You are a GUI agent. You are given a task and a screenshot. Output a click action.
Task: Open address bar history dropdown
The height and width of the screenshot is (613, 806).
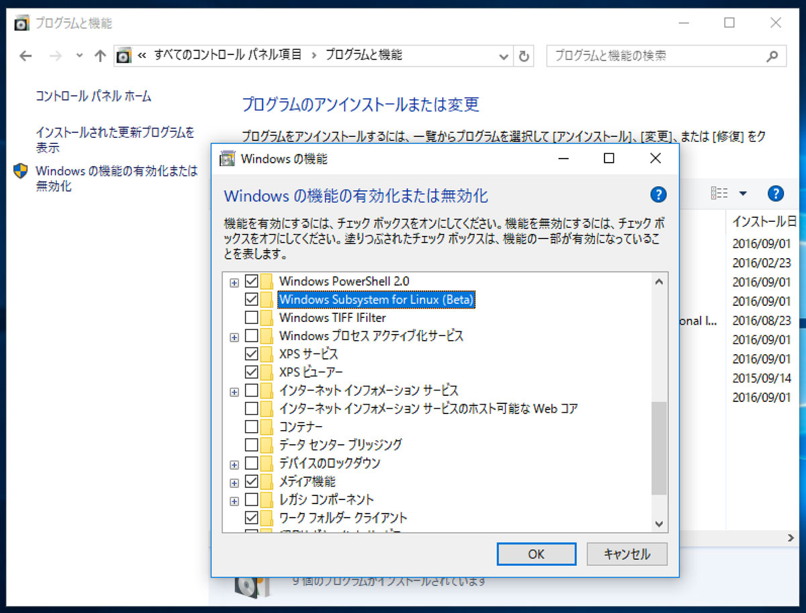point(504,56)
